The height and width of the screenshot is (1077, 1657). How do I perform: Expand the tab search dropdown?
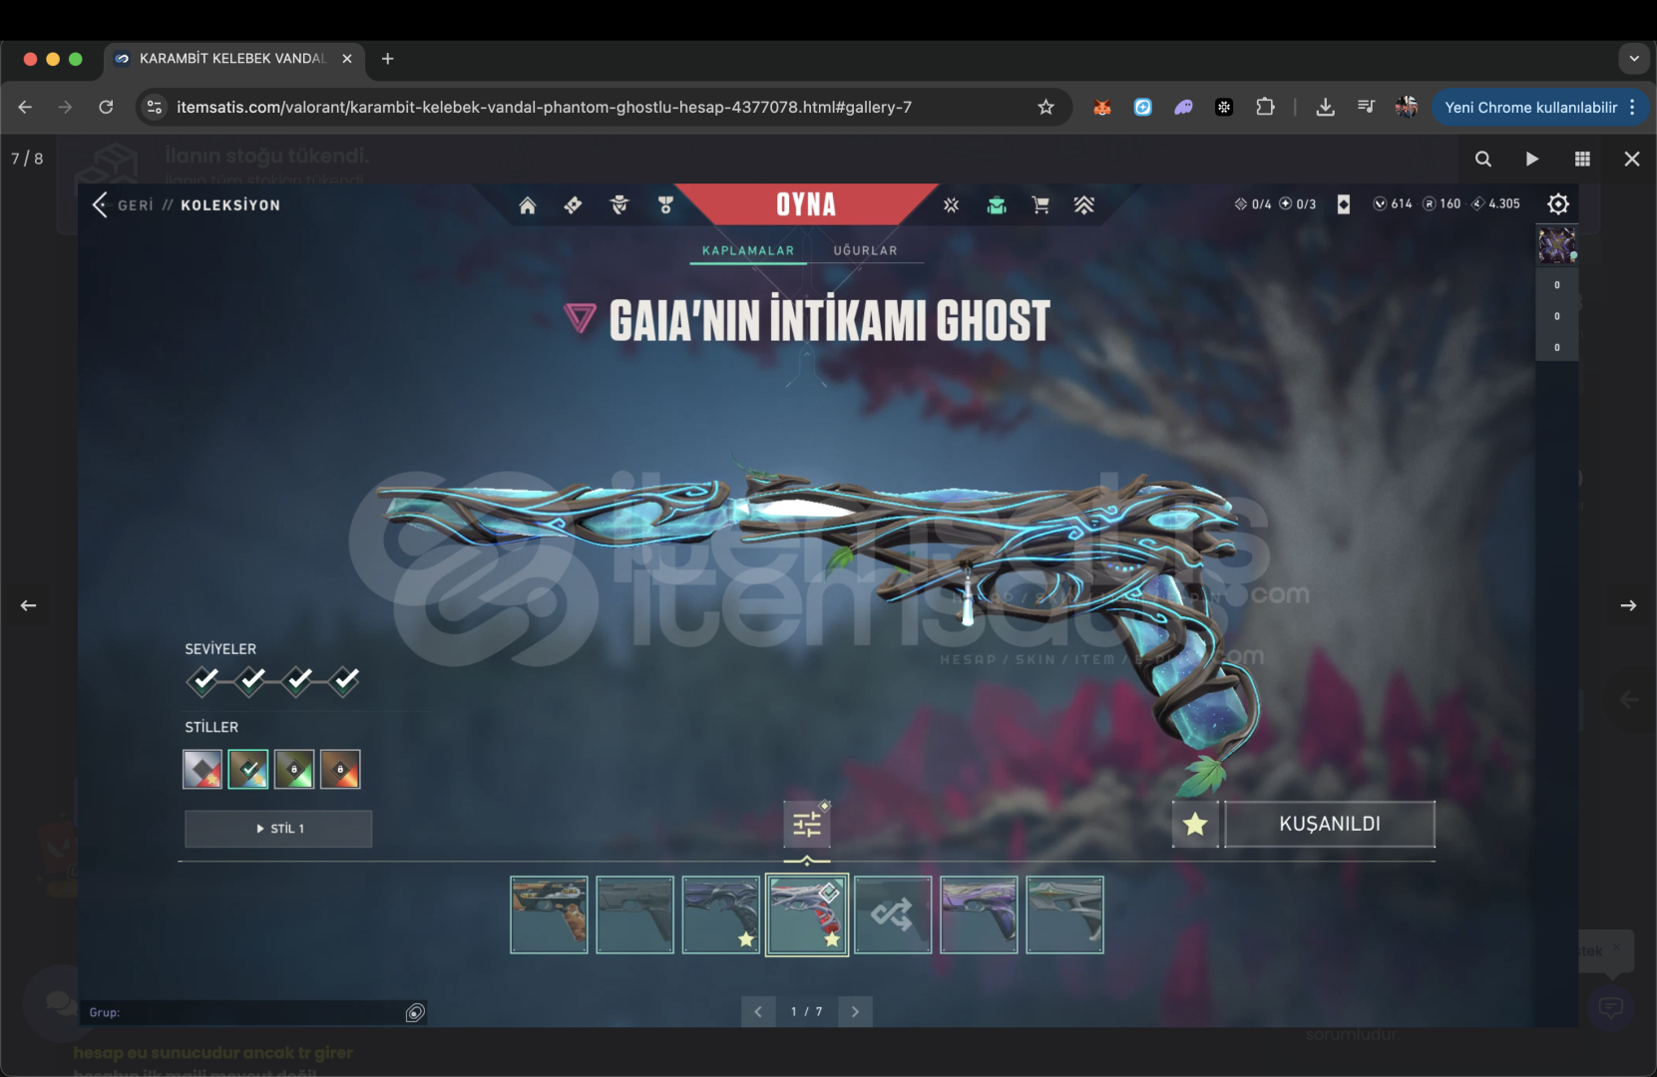point(1634,59)
